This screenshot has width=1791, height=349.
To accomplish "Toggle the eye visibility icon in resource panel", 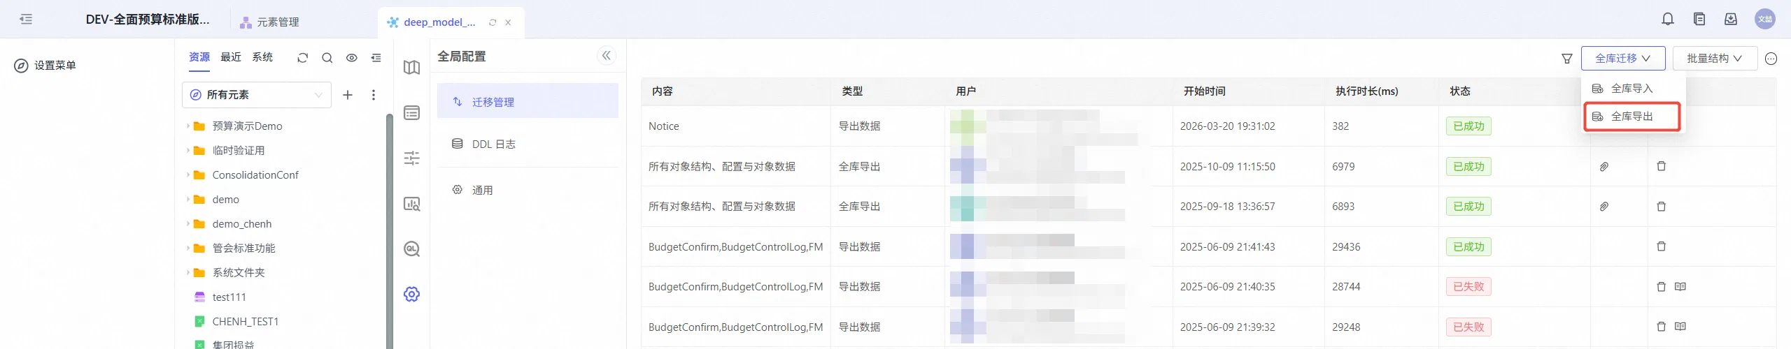I will (351, 58).
